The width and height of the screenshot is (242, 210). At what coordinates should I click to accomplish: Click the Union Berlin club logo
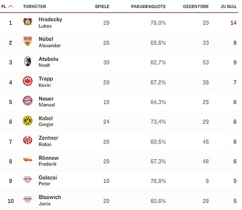pos(28,160)
